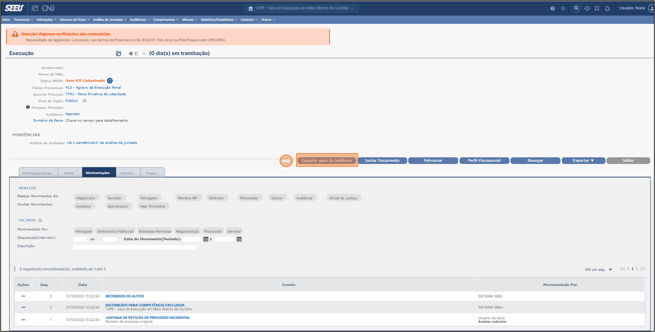Open pending análise de juntada link

click(x=102, y=143)
